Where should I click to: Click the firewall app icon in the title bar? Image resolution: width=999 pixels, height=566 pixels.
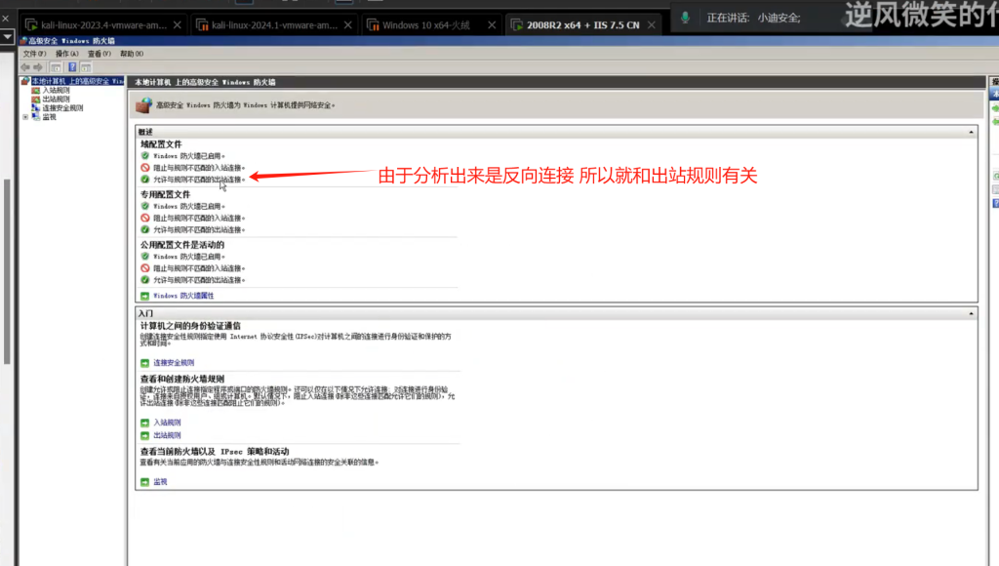24,41
